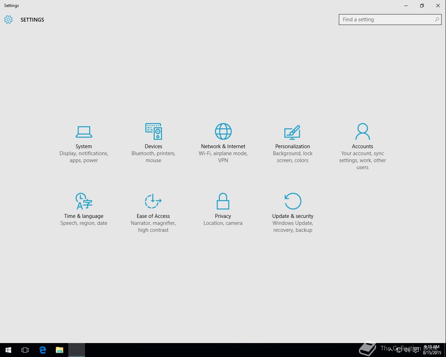Open the Ease of Access icon
The image size is (446, 357).
tap(153, 201)
